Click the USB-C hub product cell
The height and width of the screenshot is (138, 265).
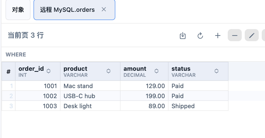point(90,96)
